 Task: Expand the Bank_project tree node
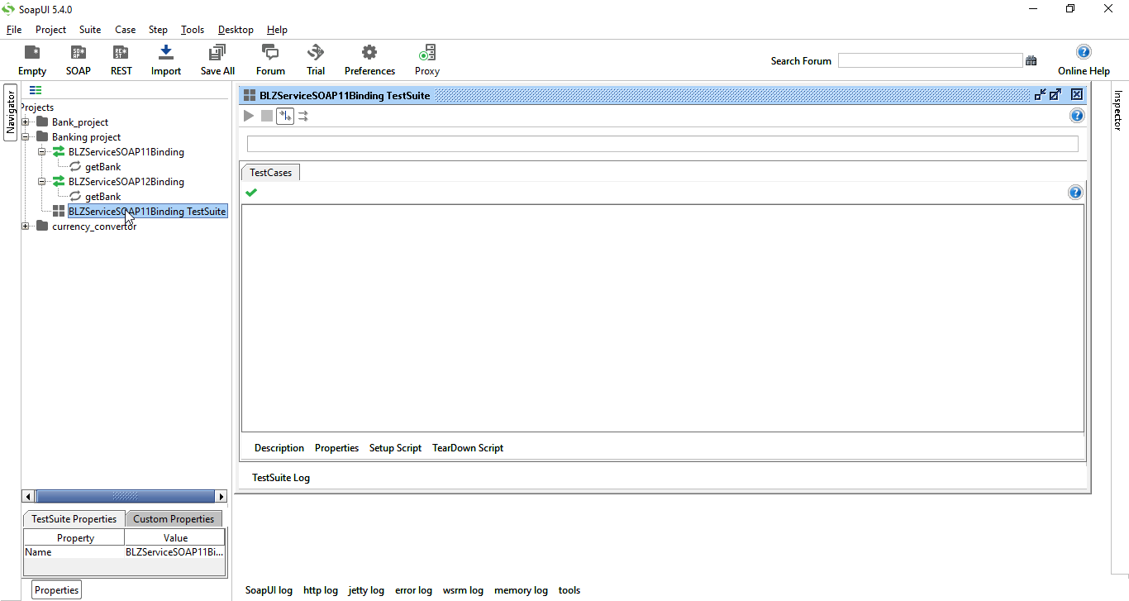tap(26, 122)
